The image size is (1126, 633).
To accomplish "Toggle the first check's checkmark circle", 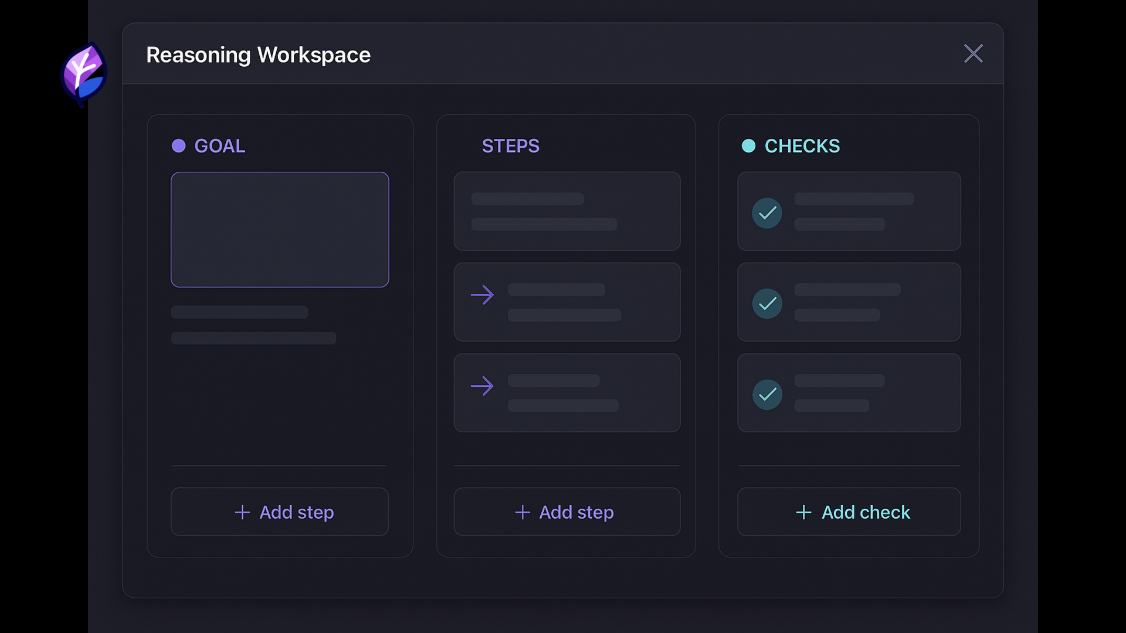I will [767, 213].
